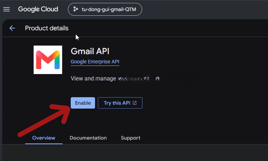Switch to the Overview tab
This screenshot has height=161, width=268.
pos(44,138)
